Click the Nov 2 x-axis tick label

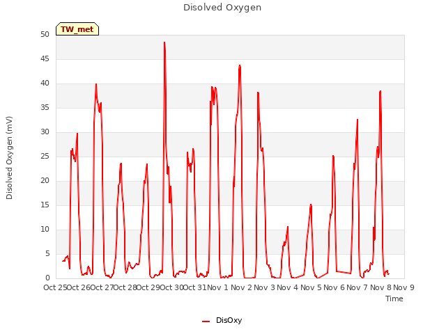(241, 287)
